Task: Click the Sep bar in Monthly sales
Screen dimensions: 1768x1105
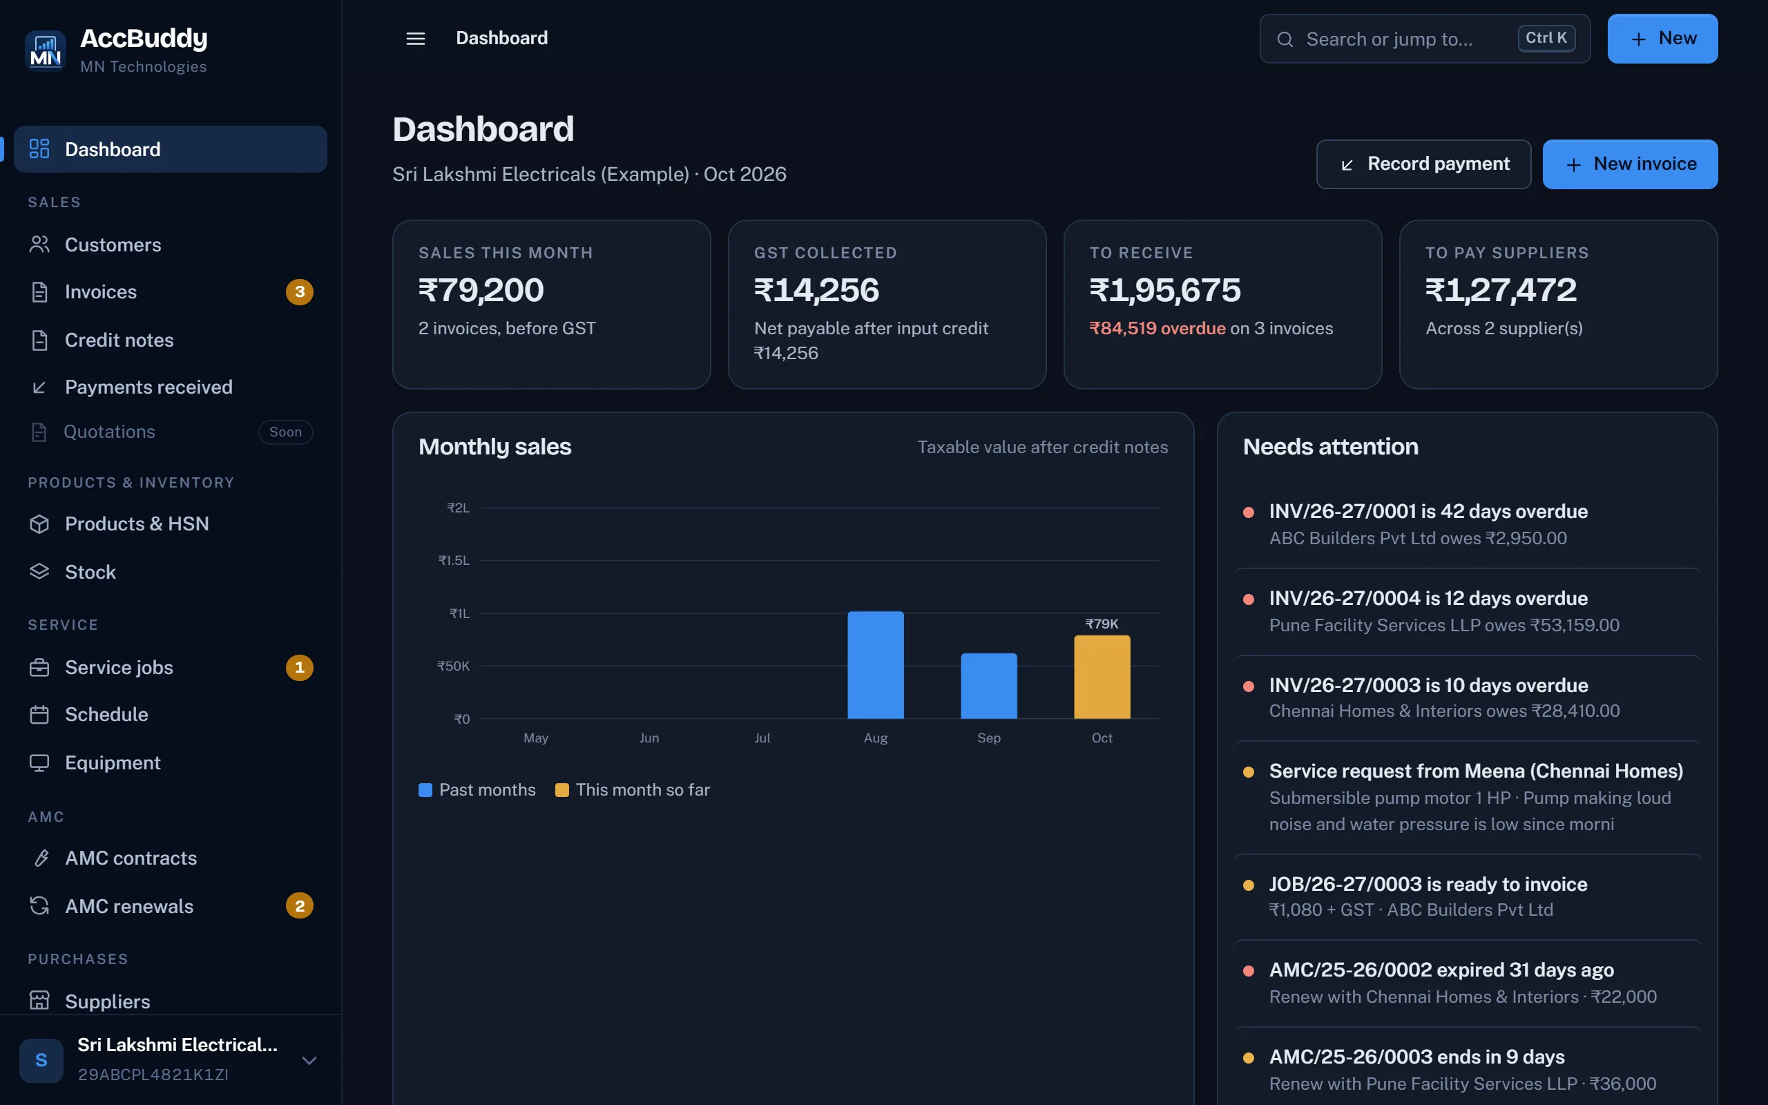Action: pyautogui.click(x=988, y=686)
